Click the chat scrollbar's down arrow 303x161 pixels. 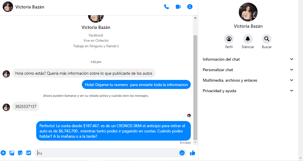[195, 143]
